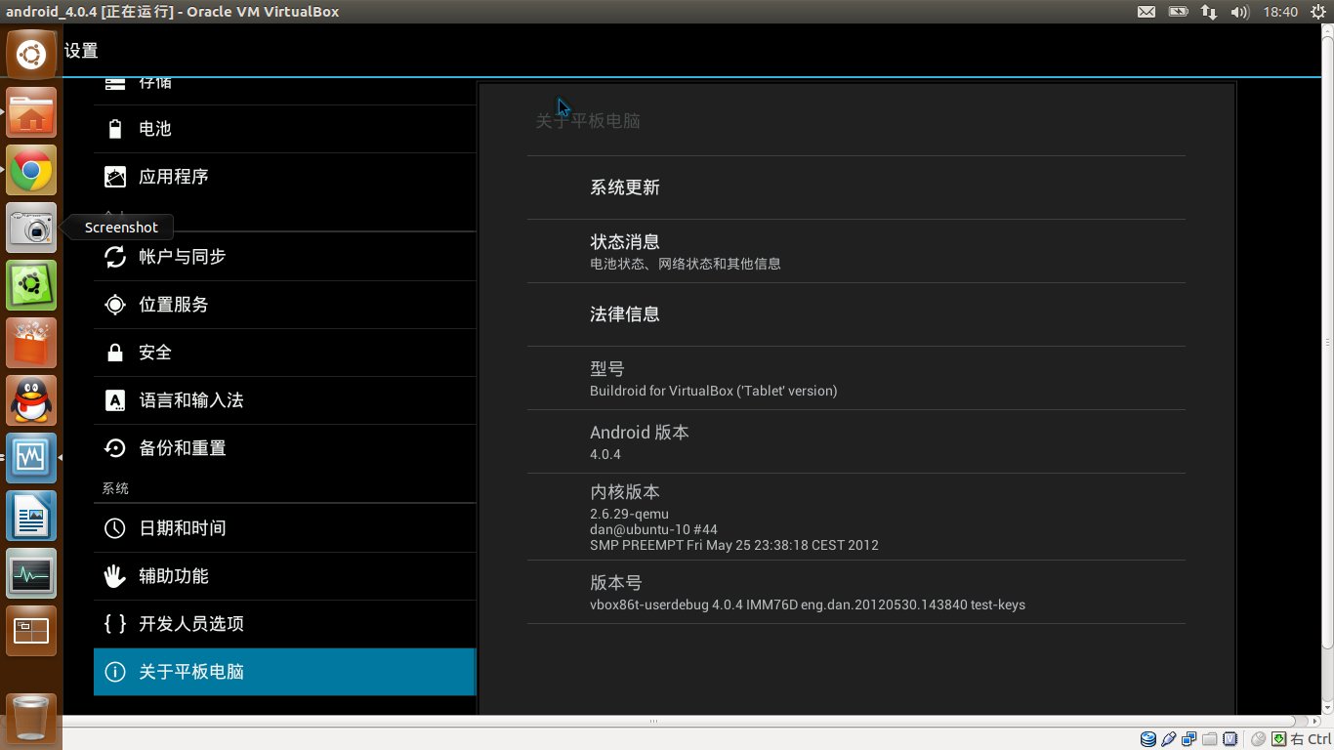Viewport: 1334px width, 750px height.
Task: Click the network adapters icon in VirtualBox status bar
Action: tap(1189, 739)
